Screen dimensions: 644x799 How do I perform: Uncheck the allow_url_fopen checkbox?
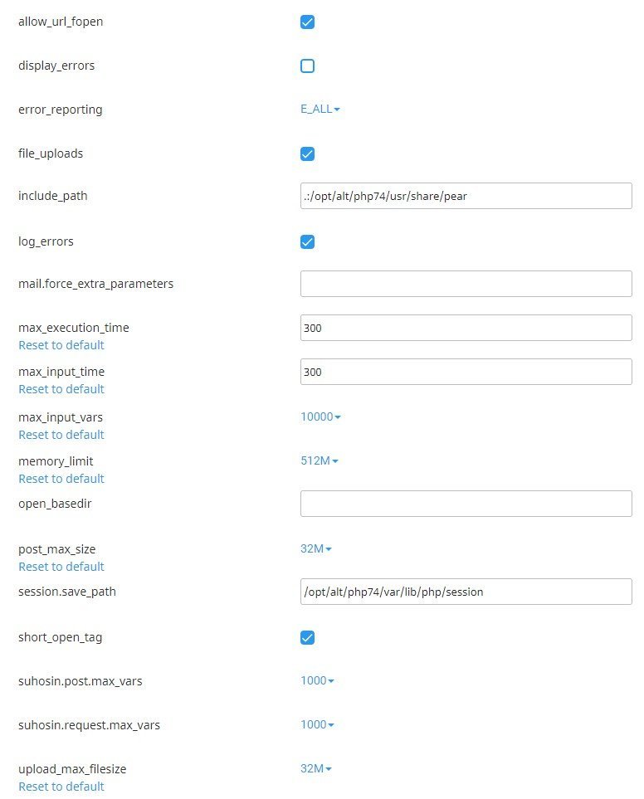click(307, 22)
